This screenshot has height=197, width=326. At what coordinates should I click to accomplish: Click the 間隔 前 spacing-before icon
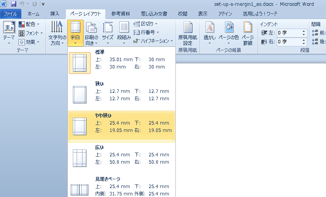point(315,33)
